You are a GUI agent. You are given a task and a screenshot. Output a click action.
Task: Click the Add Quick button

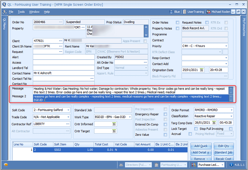201,146
